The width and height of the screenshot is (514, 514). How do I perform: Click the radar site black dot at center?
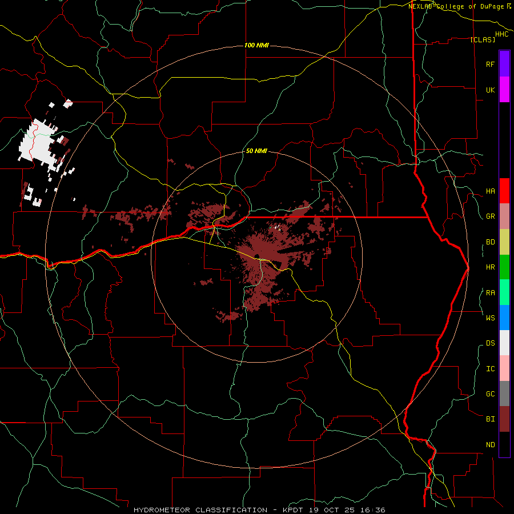pyautogui.click(x=257, y=256)
